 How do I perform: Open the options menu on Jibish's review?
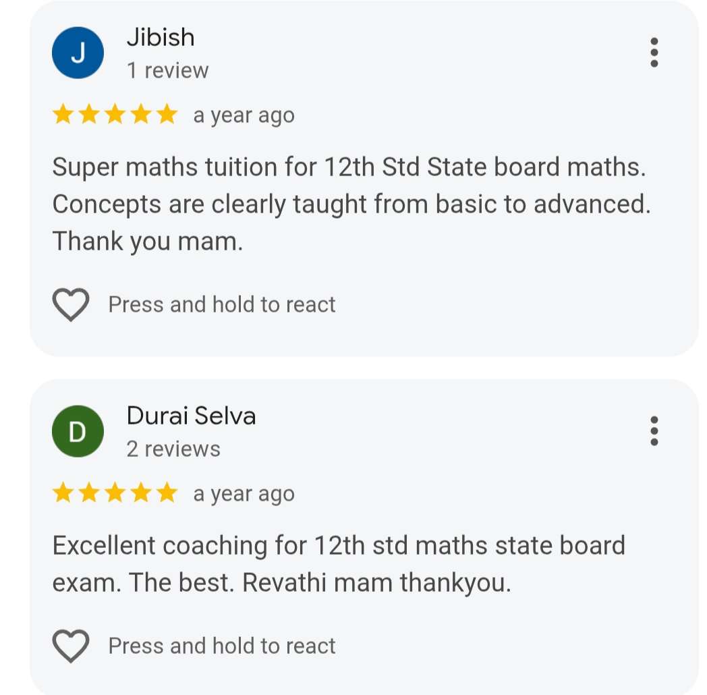[653, 53]
